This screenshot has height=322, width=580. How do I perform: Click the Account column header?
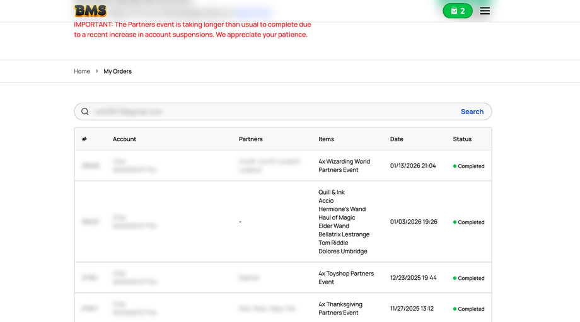pos(124,139)
